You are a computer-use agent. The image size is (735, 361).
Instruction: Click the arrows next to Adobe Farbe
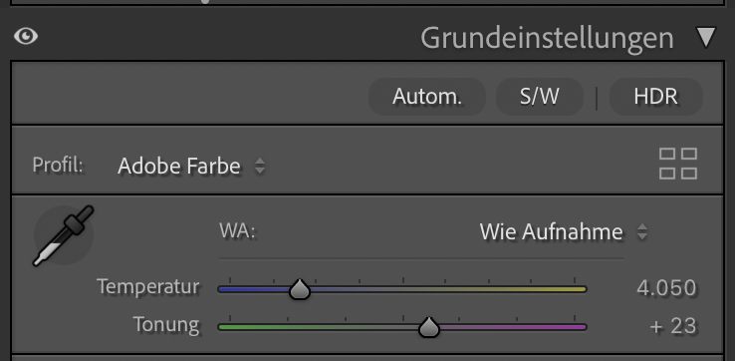coord(260,167)
